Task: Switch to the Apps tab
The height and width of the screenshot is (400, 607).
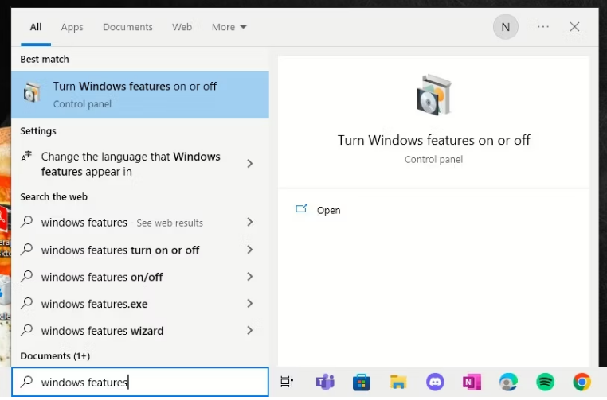Action: pyautogui.click(x=72, y=27)
